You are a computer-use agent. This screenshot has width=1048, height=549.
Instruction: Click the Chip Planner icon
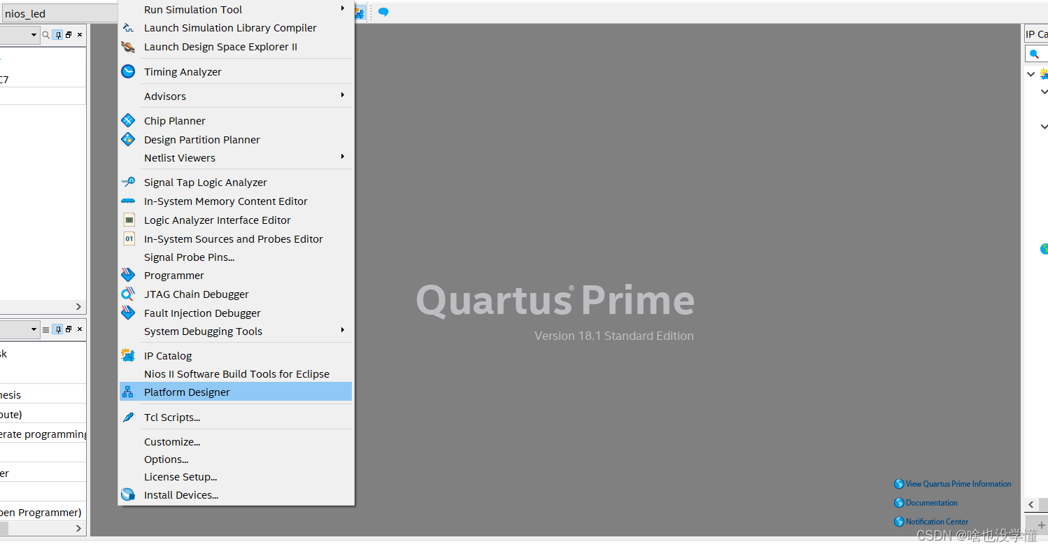point(128,120)
